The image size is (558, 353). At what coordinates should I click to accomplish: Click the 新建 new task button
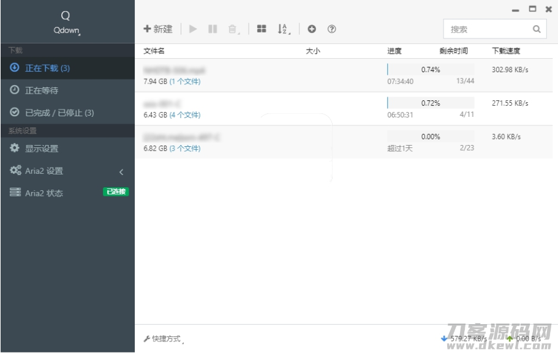tap(157, 29)
